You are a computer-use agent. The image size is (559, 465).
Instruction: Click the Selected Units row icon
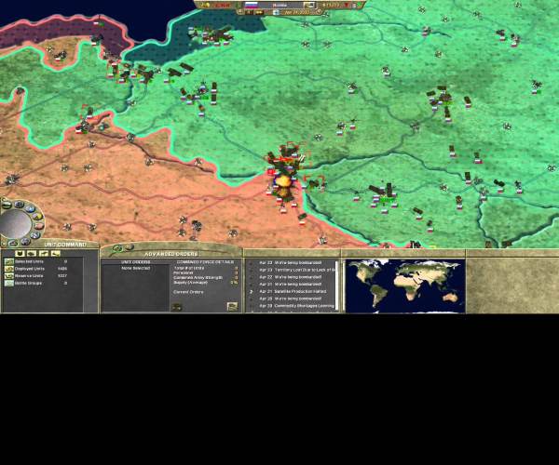click(9, 261)
